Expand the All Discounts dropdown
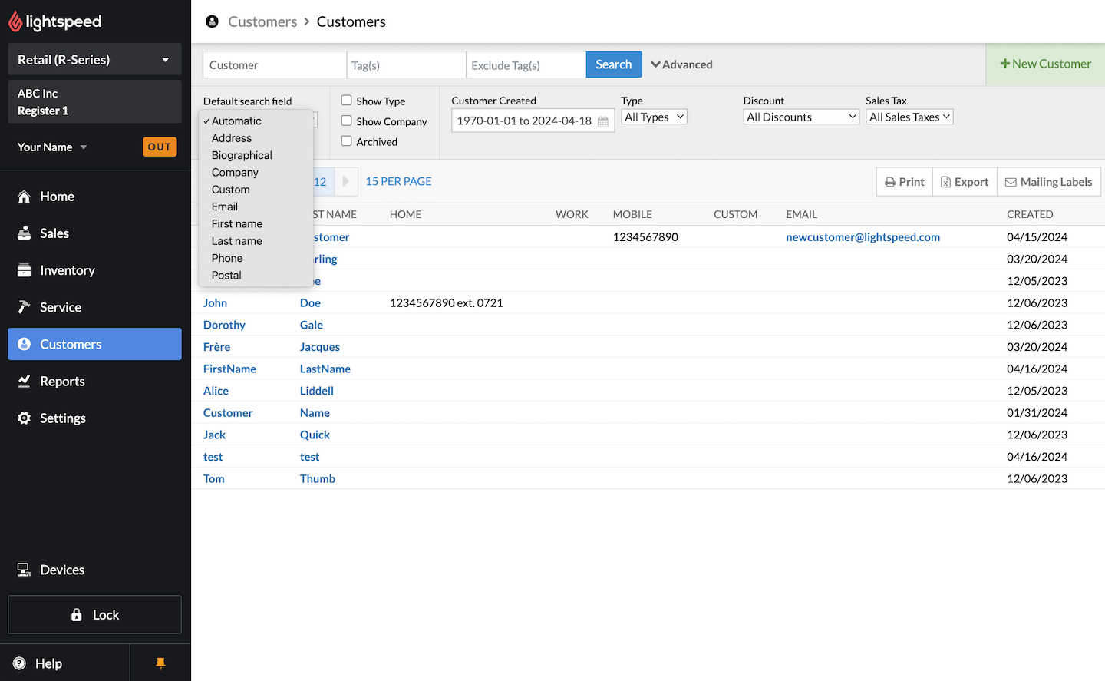This screenshot has height=681, width=1105. click(x=800, y=117)
